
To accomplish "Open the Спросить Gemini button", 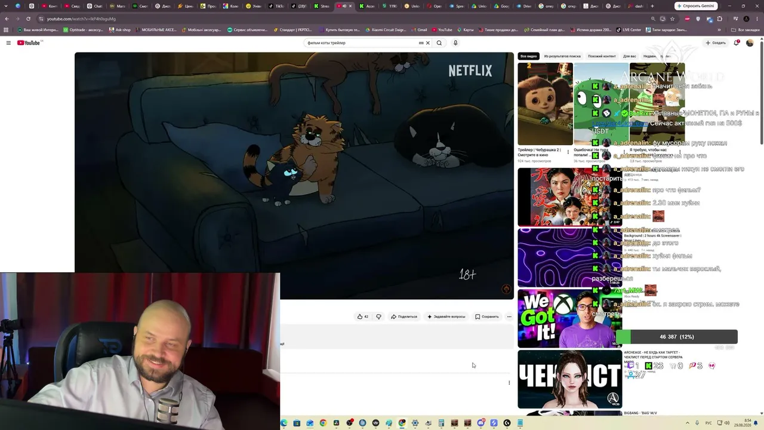I will point(696,6).
